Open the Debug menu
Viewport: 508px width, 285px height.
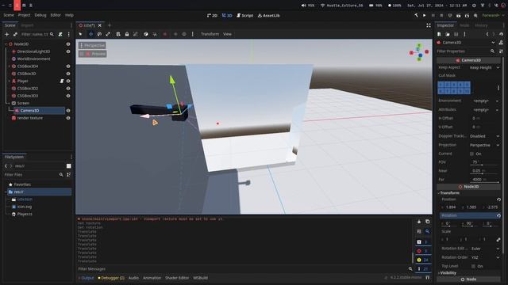coord(40,15)
